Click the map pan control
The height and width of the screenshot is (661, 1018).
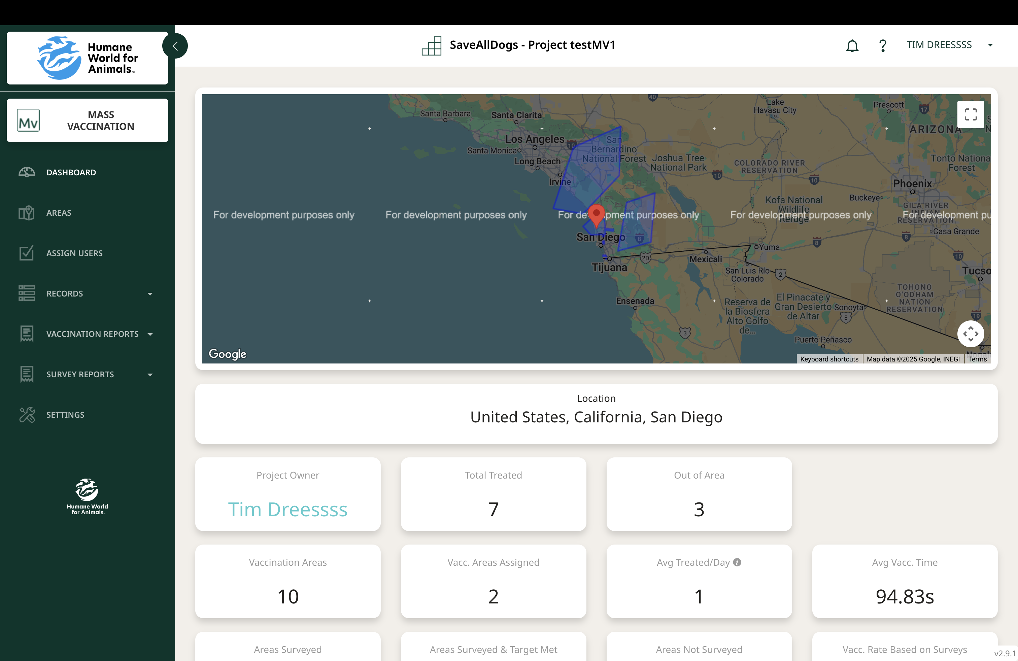971,334
